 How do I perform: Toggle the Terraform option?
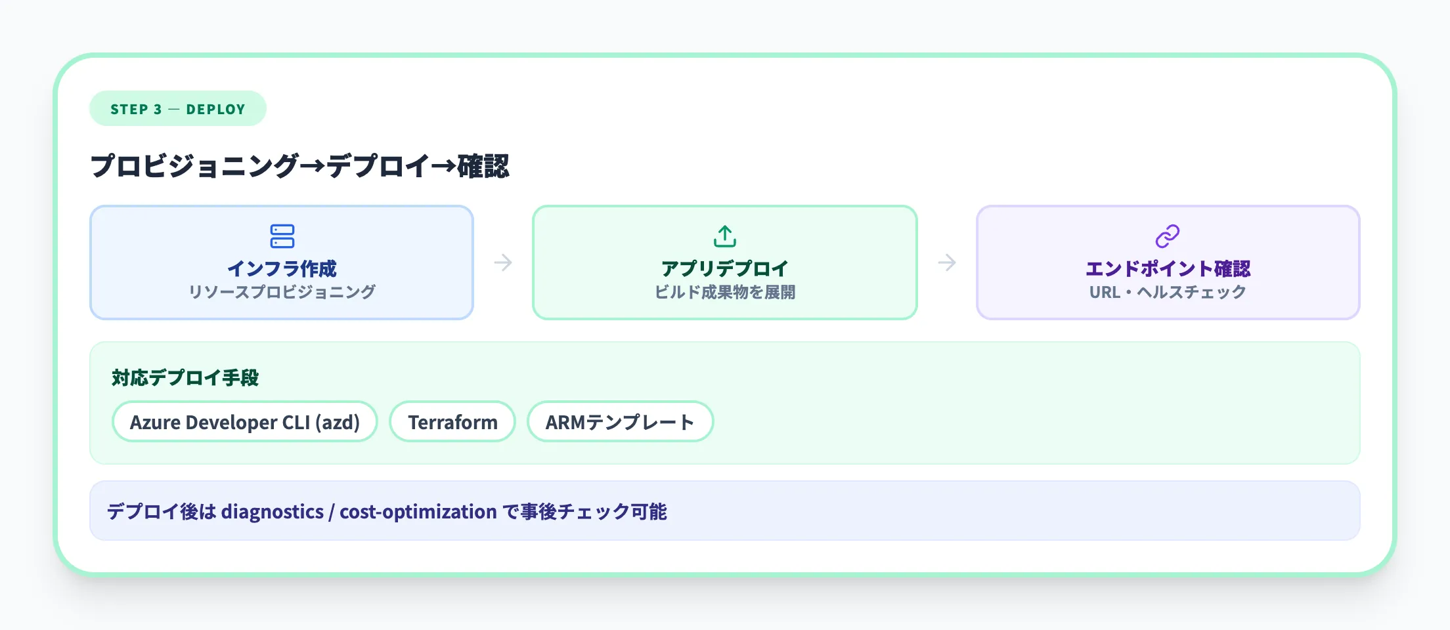pyautogui.click(x=452, y=422)
